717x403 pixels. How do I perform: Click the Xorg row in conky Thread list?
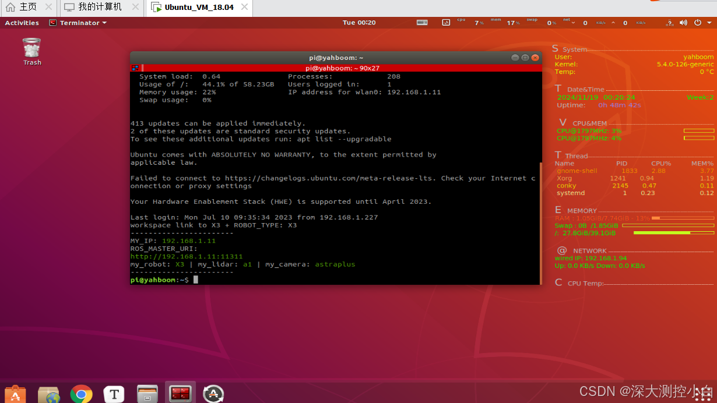(x=635, y=178)
